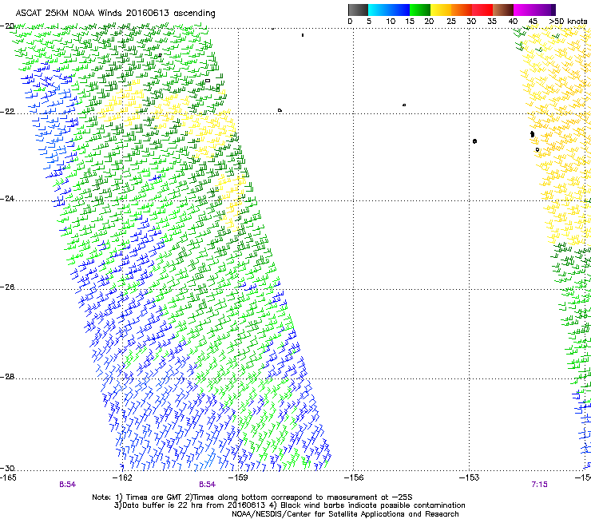Click the '35' label under the color bar

point(492,22)
